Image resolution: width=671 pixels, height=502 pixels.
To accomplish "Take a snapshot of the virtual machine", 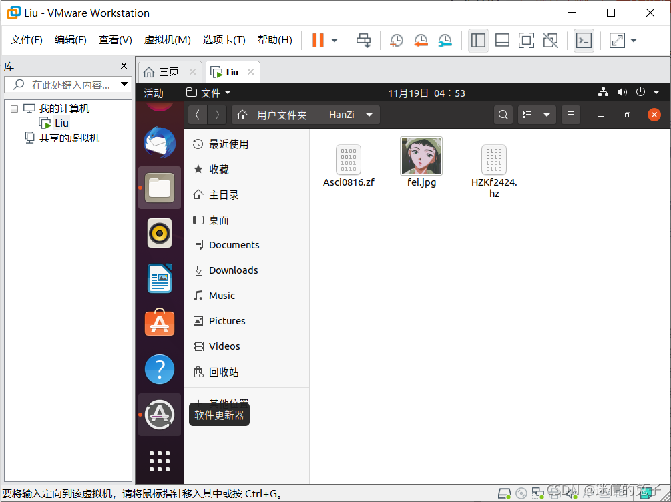I will [397, 41].
